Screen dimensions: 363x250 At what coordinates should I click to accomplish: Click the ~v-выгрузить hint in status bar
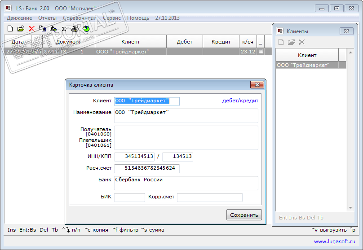[329, 230]
